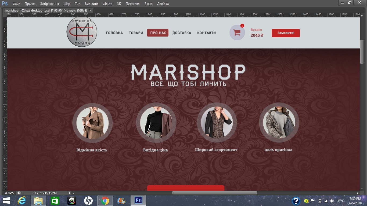Click the Широкий асортимент caption

tap(216, 150)
